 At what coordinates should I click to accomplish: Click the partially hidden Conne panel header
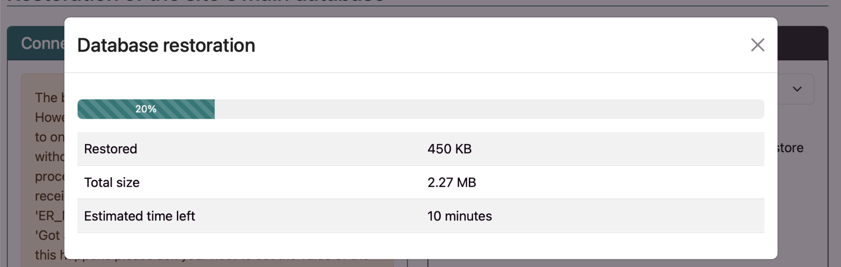[x=36, y=43]
